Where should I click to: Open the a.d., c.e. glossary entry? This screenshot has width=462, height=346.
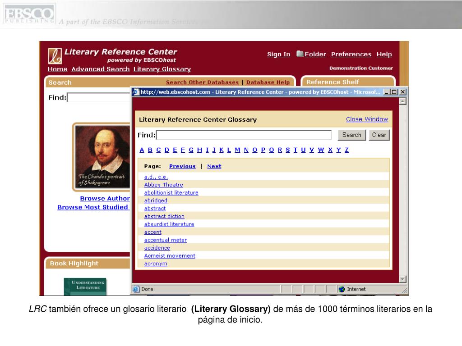click(156, 177)
